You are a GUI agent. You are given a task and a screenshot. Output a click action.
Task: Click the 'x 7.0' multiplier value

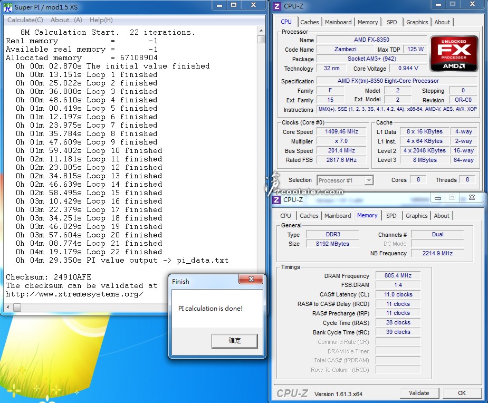341,141
